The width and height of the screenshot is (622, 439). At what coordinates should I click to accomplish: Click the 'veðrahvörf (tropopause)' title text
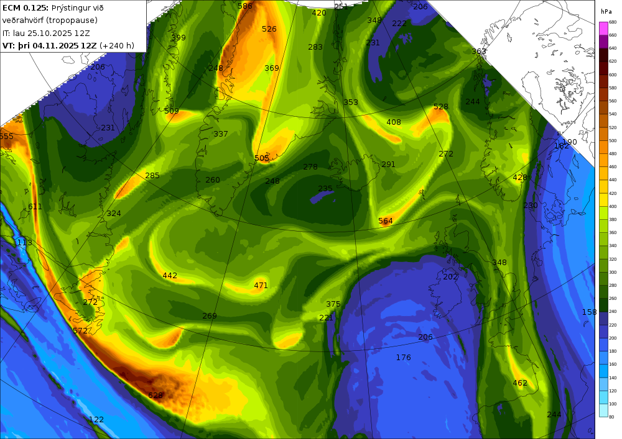click(50, 20)
